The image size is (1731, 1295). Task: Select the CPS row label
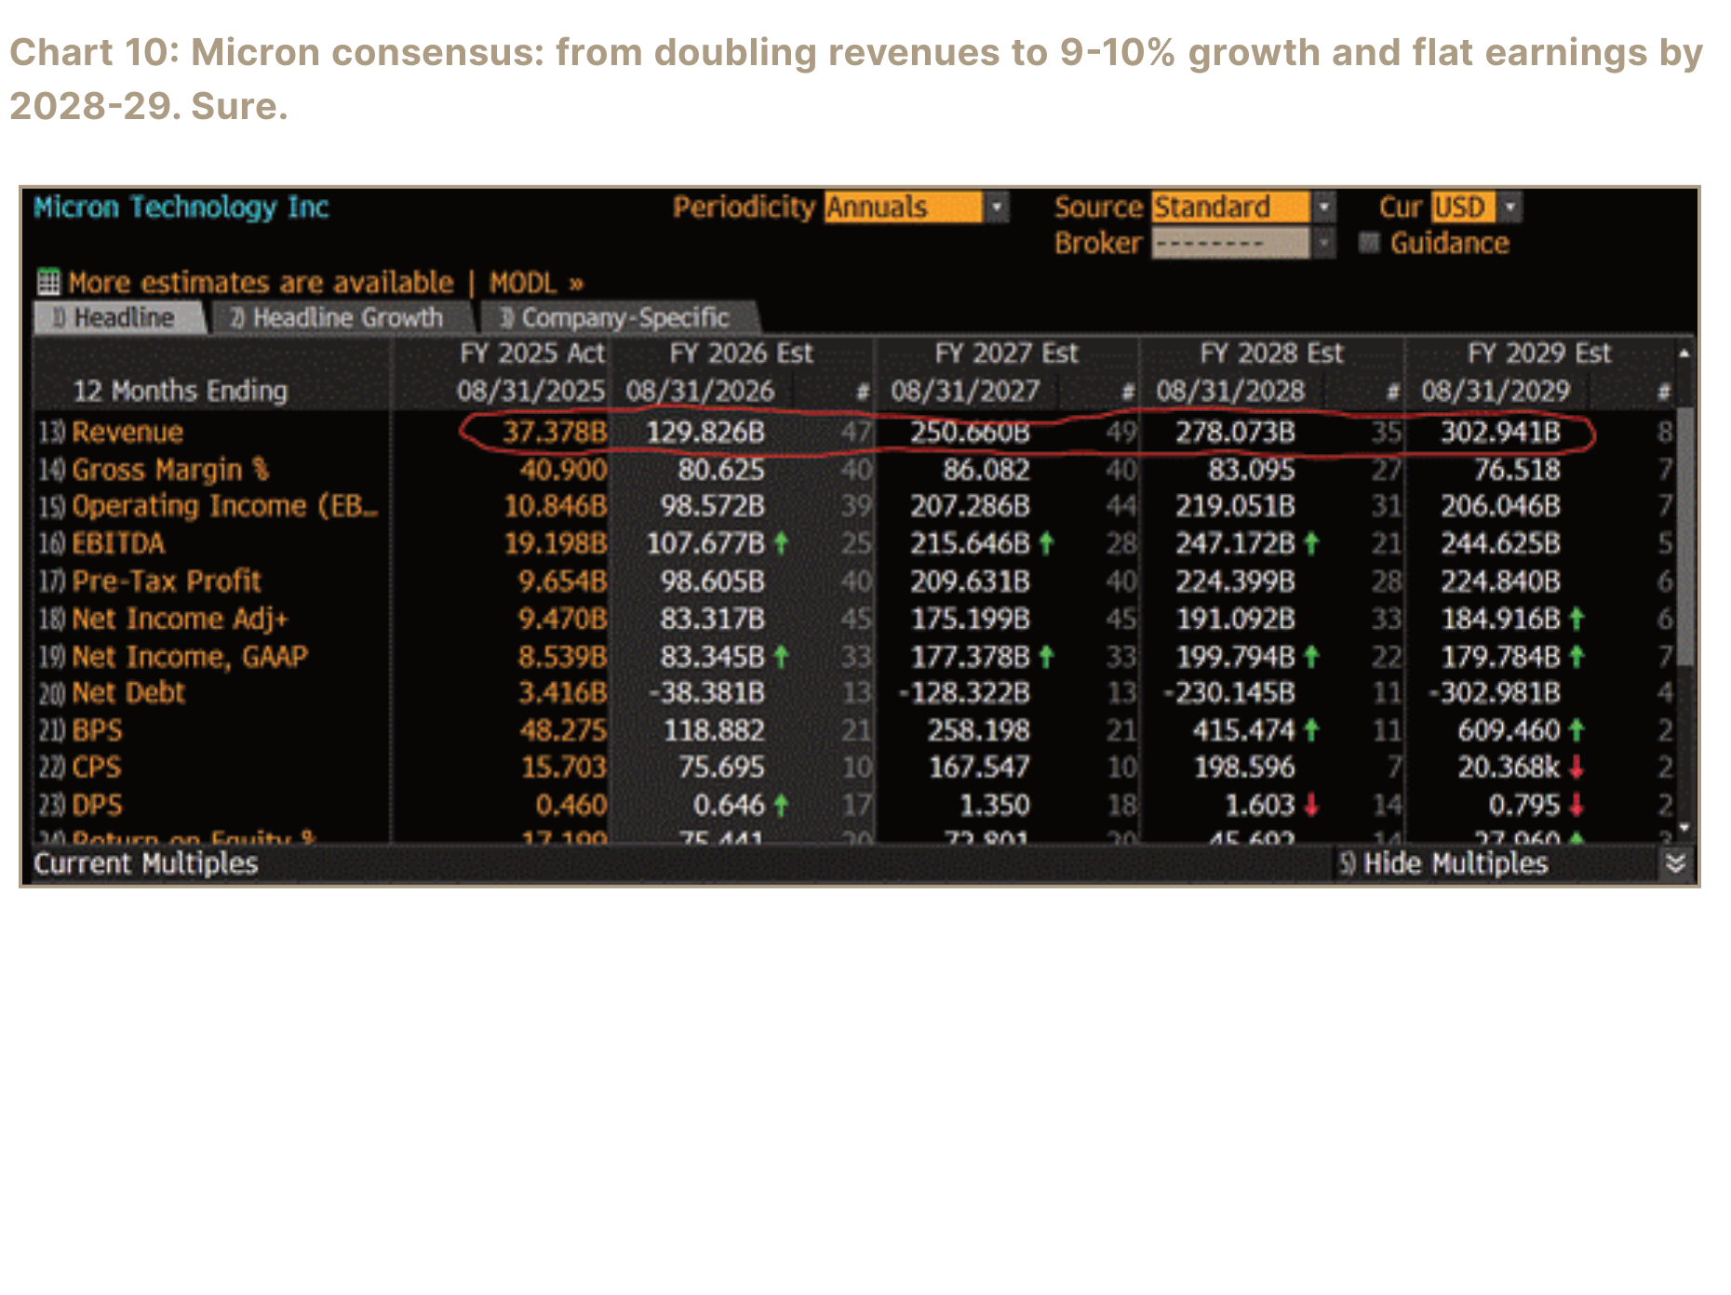point(97,768)
